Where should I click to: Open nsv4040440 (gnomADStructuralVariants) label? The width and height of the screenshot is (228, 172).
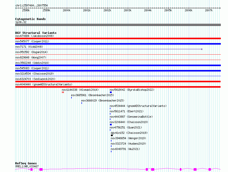[44, 84]
